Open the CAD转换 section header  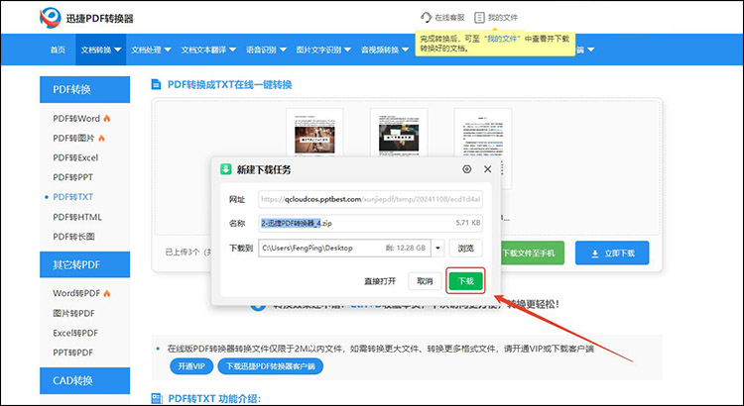click(x=84, y=380)
